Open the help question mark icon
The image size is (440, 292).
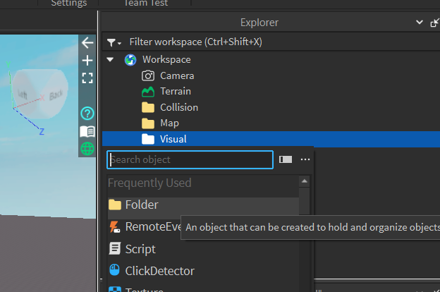click(87, 114)
